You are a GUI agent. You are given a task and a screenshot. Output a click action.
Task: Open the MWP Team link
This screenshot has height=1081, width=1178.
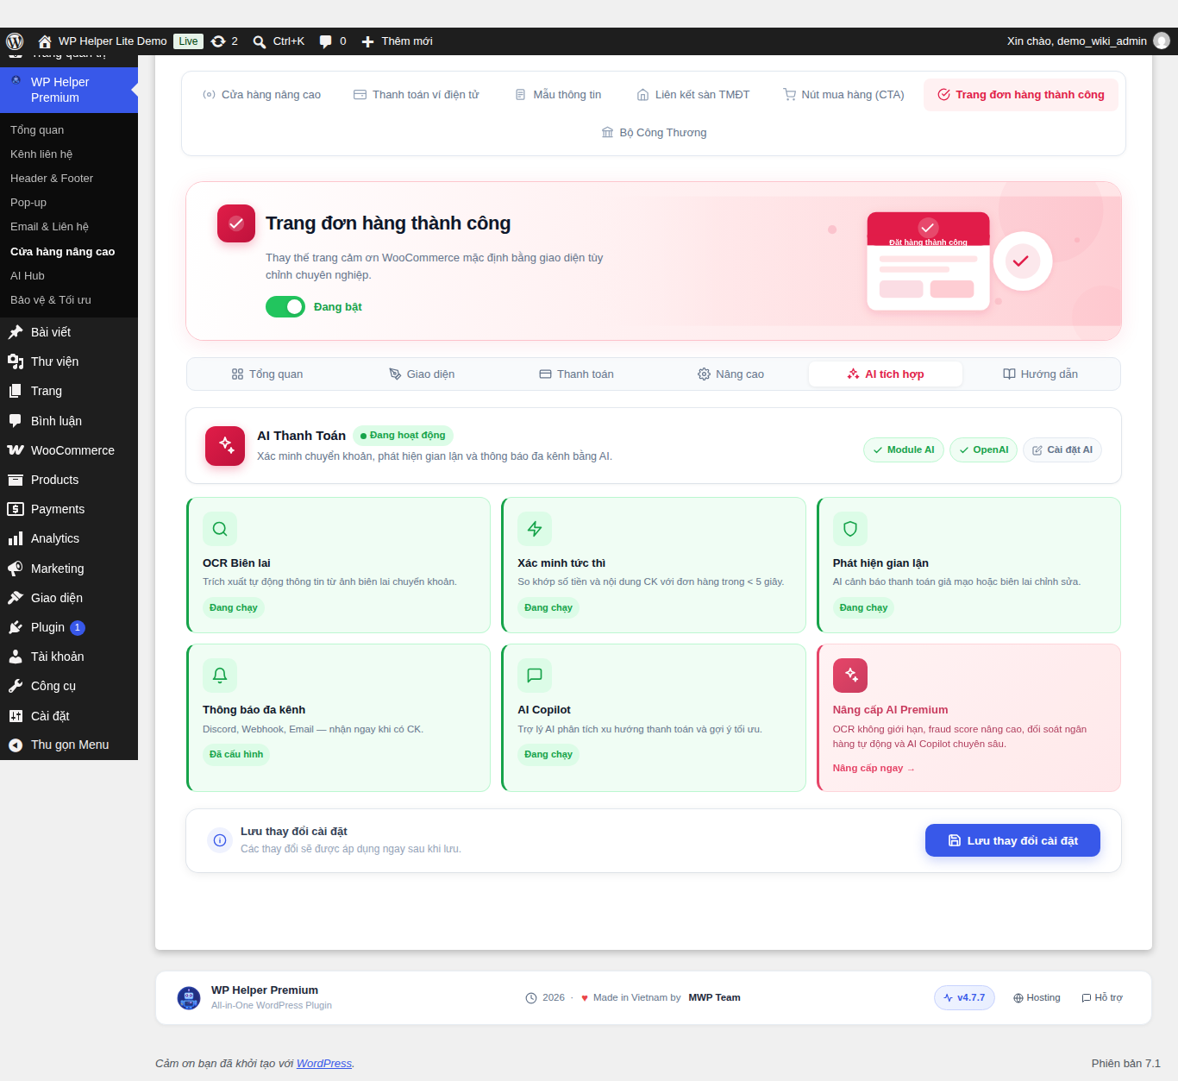714,997
